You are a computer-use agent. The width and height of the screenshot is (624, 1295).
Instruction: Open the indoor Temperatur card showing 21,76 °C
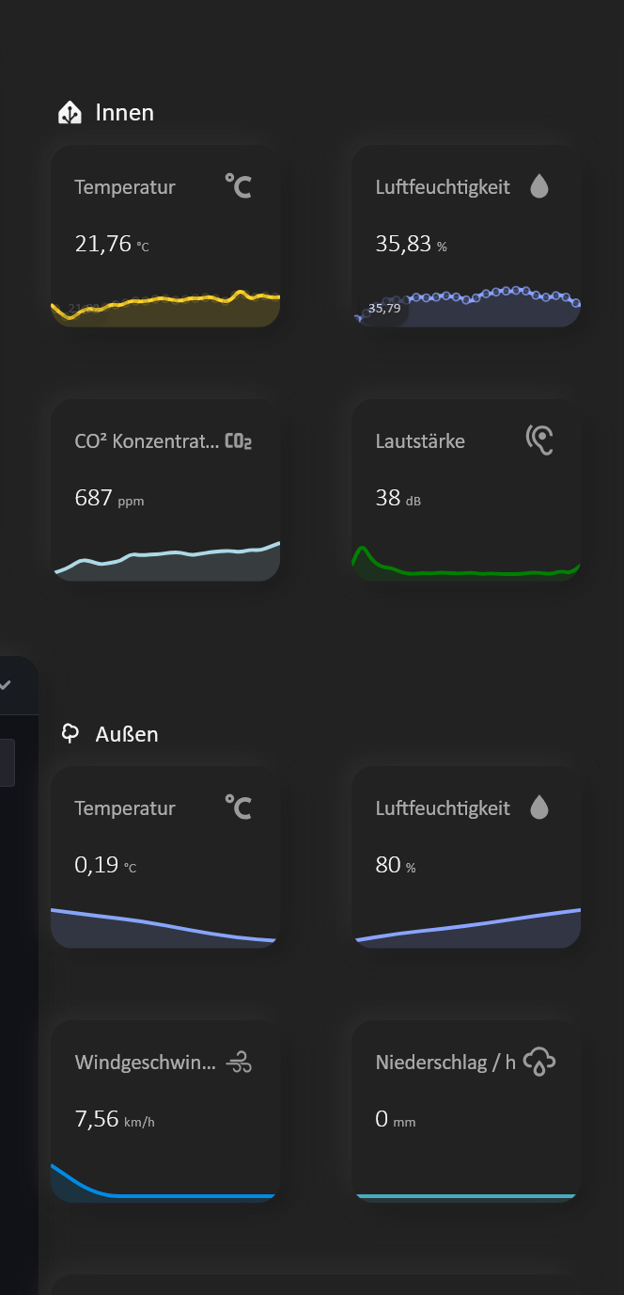tap(165, 235)
